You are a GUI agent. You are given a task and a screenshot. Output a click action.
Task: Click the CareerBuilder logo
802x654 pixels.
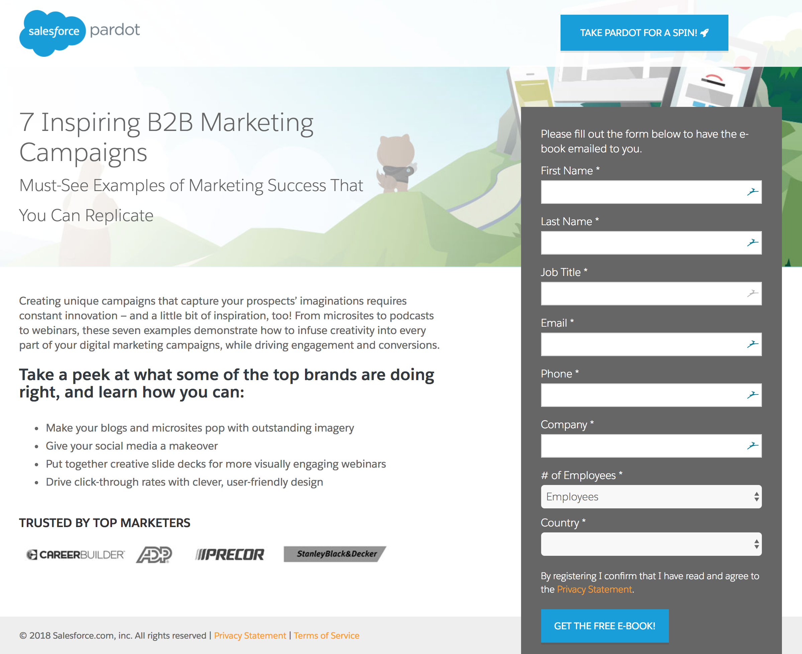point(75,554)
